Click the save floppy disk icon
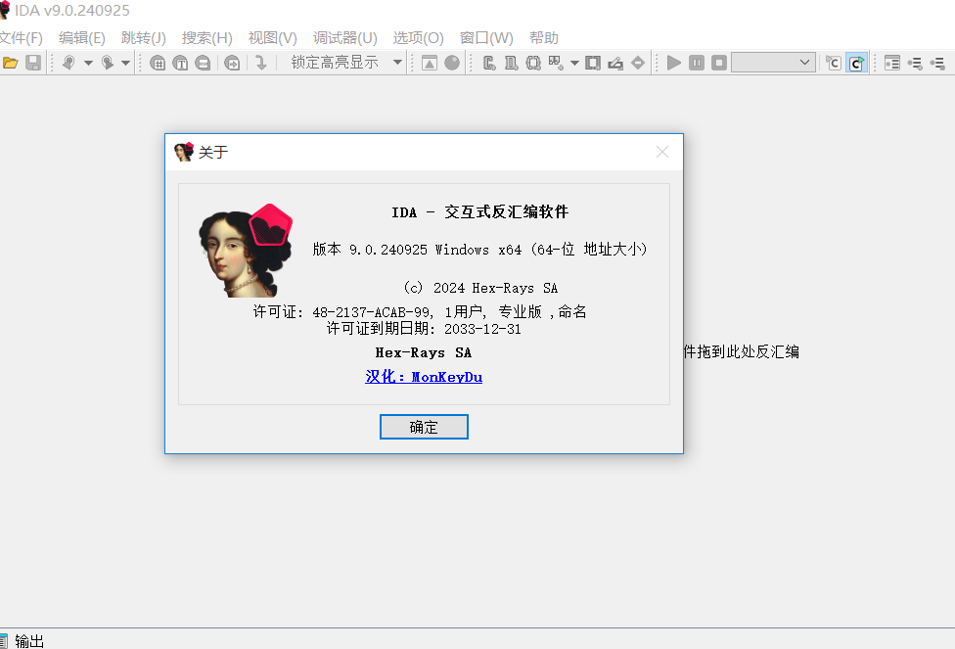Screen dimensions: 955x649 (x=33, y=63)
